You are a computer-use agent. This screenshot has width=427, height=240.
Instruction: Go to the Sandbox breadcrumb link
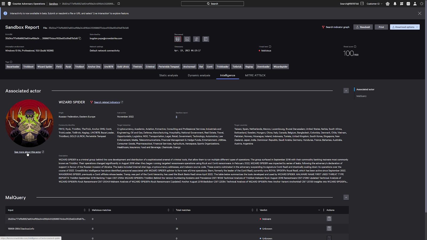point(53,4)
